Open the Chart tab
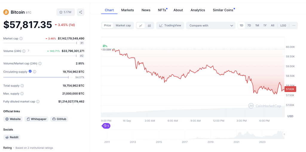 (x=109, y=10)
